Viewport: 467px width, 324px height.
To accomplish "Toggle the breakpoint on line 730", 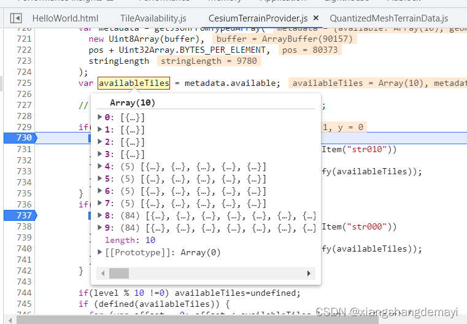I will point(20,138).
